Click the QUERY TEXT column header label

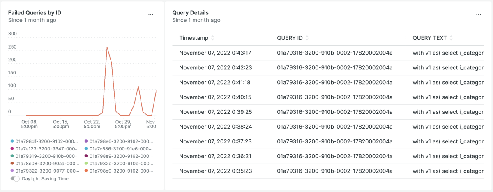pos(429,38)
